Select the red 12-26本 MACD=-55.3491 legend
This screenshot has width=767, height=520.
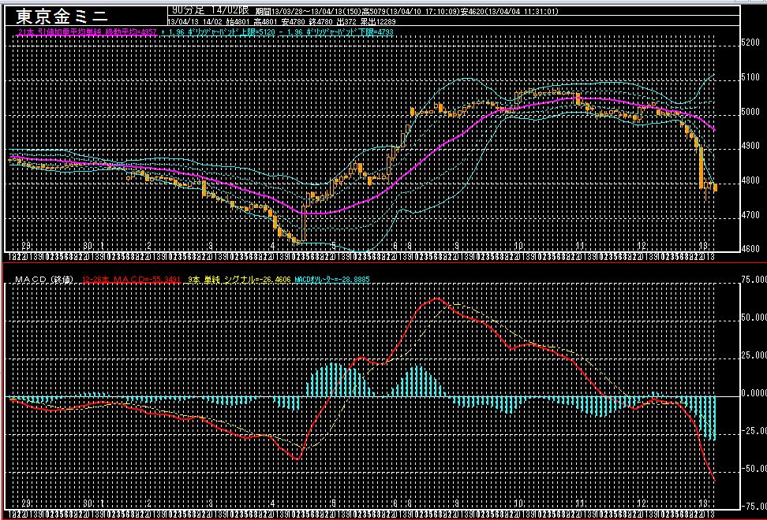tap(131, 280)
